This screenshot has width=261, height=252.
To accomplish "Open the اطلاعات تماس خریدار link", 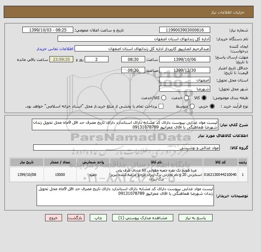I will [x=55, y=49].
